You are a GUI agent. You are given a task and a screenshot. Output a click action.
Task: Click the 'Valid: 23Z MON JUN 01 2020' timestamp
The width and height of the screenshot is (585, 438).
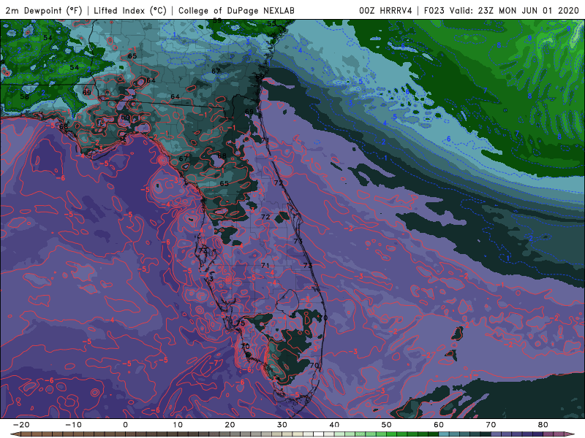click(514, 10)
